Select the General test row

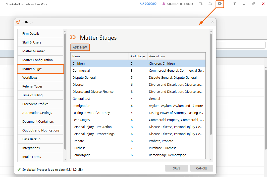point(138,99)
